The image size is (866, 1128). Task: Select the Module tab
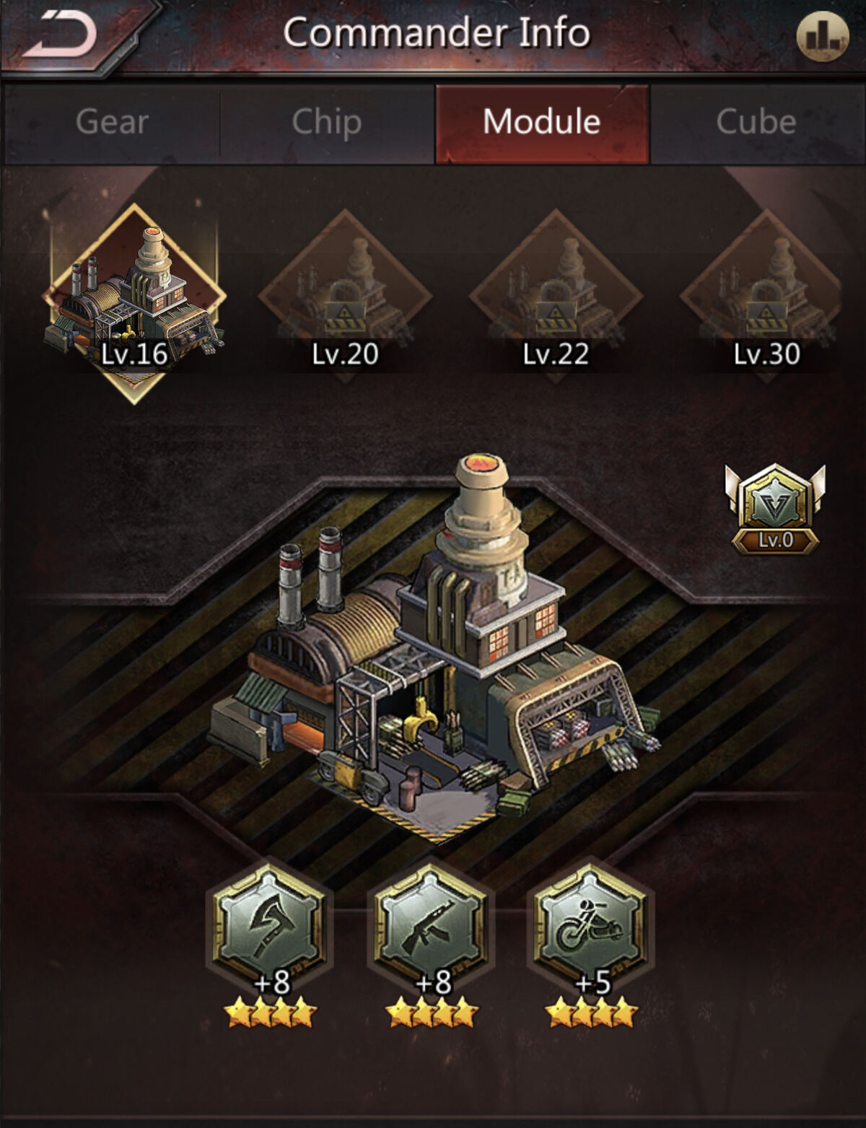tap(542, 123)
